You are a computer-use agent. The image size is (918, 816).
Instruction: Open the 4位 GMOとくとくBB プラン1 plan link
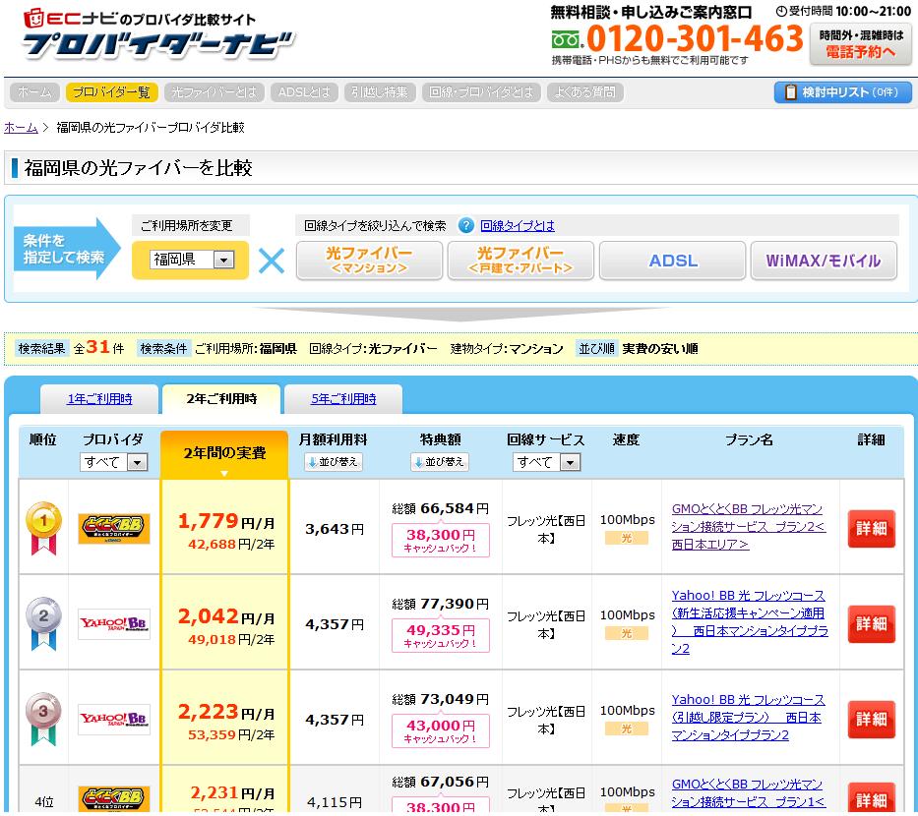click(x=747, y=793)
